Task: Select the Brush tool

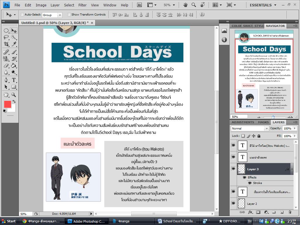Action: coord(14,52)
